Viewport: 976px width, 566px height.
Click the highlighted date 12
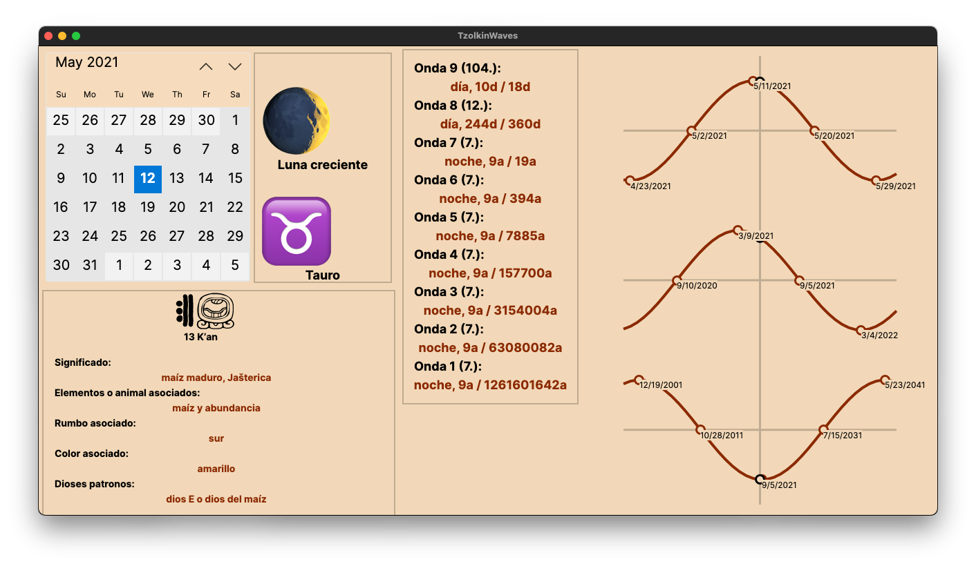(x=147, y=178)
